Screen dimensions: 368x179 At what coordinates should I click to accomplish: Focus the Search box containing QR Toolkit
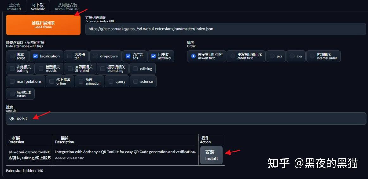186,118
